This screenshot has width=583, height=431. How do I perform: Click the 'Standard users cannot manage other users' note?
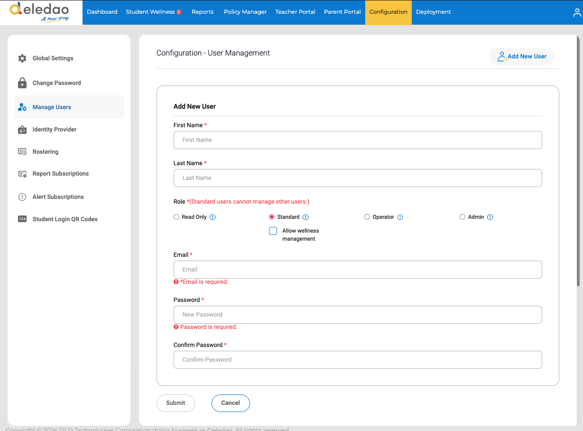249,202
